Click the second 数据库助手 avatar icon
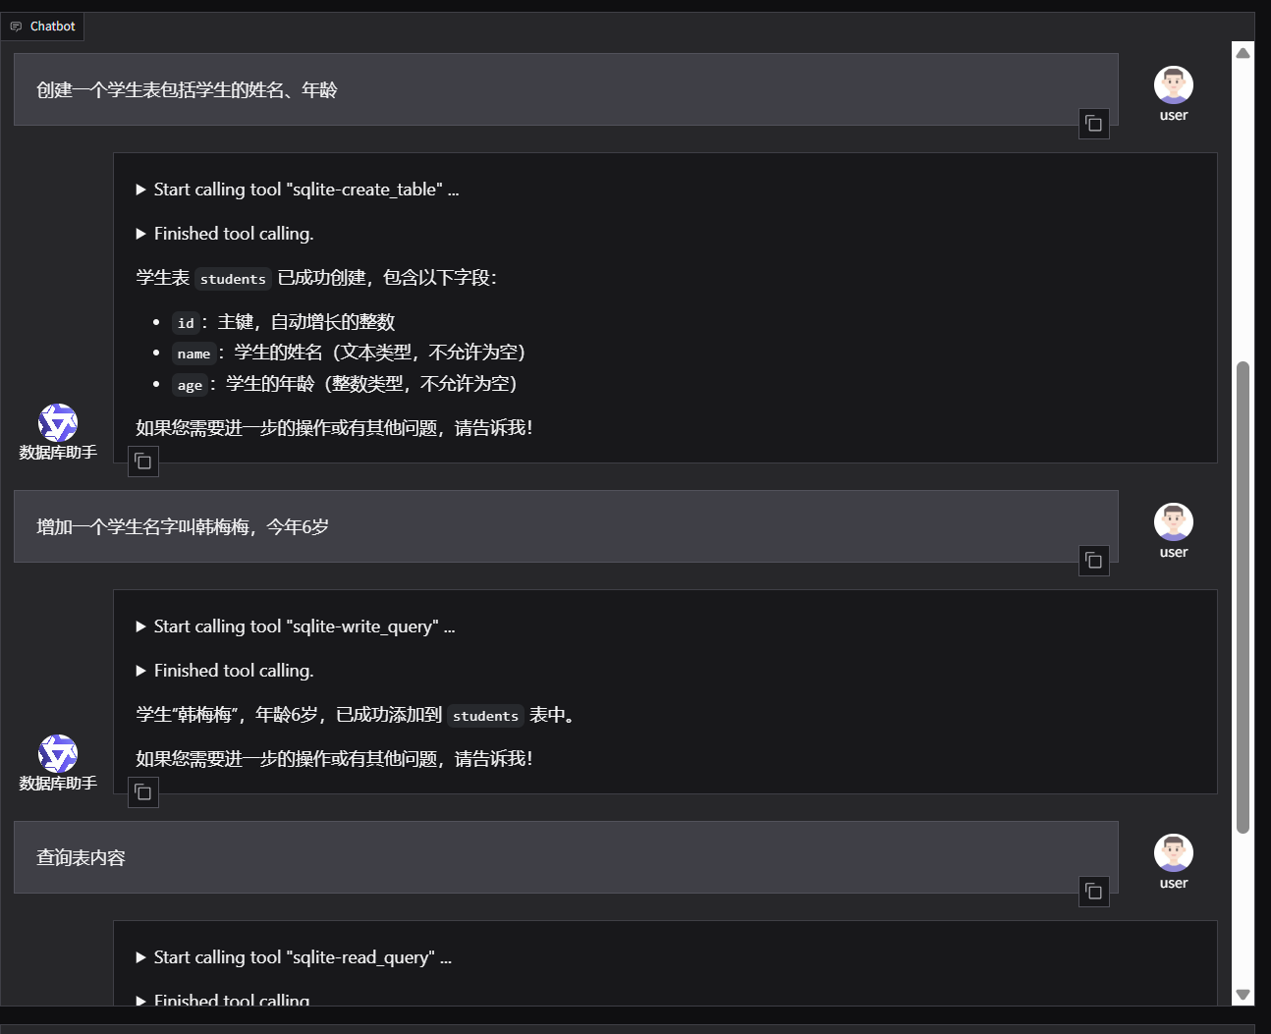The height and width of the screenshot is (1034, 1271). pos(58,754)
